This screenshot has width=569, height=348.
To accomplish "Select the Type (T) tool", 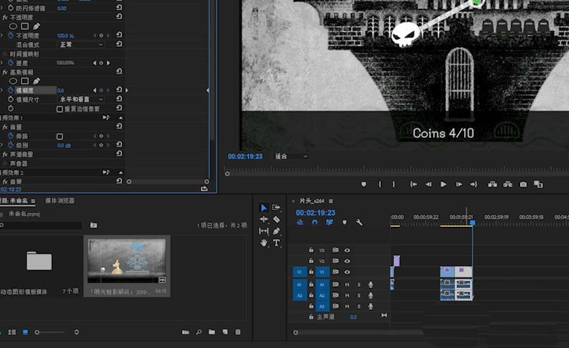I will tap(276, 243).
